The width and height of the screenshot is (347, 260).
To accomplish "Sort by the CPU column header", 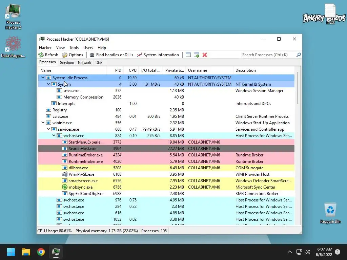I will pos(131,70).
